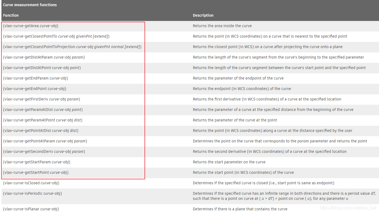Select the vlax-curve-getEndParam function entry
The width and height of the screenshot is (379, 213).
click(x=35, y=78)
